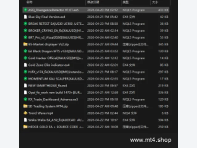The height and width of the screenshot is (148, 197).
Task: Select file name Blue Sky Final Version.ex4
Action: 47,17
